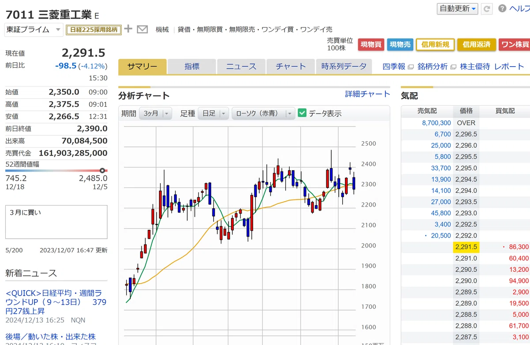Click the 前日終値 value 2,390.0

click(92, 128)
